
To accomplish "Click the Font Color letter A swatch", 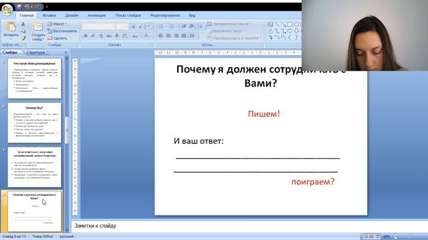I will tap(146, 35).
